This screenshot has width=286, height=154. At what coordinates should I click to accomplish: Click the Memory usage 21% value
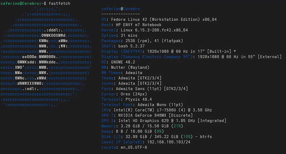pos(177,126)
